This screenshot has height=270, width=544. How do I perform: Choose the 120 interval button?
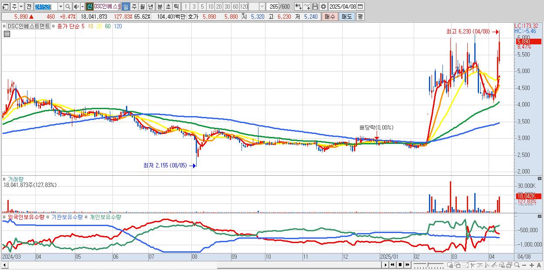click(244, 7)
